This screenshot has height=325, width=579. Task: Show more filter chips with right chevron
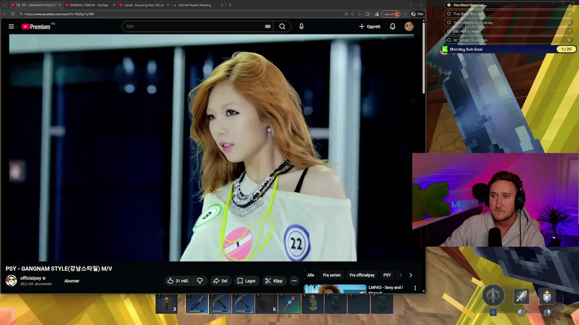(411, 275)
